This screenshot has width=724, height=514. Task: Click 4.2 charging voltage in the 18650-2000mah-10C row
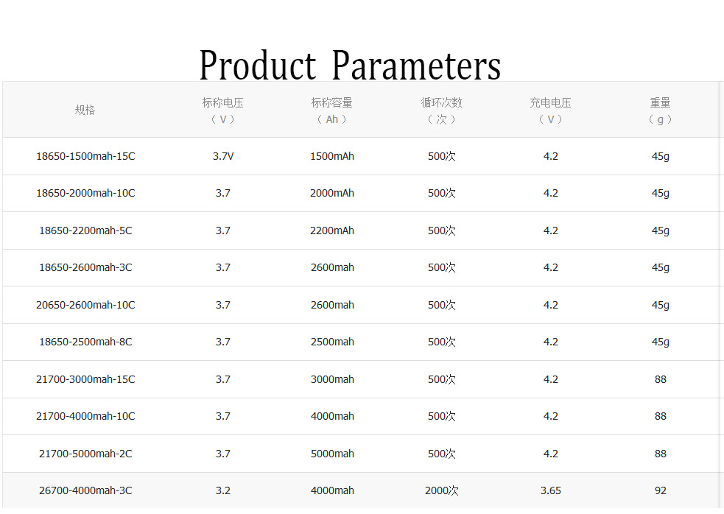coord(550,193)
